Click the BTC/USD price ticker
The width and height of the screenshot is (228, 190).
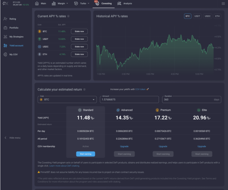(x=21, y=4)
